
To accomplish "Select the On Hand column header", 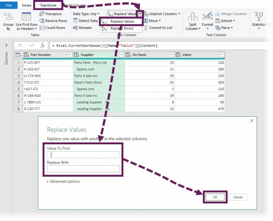I will click(x=150, y=55).
